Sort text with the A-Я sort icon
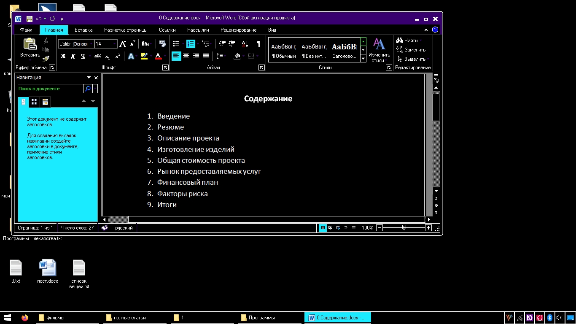This screenshot has height=324, width=576. pos(245,44)
